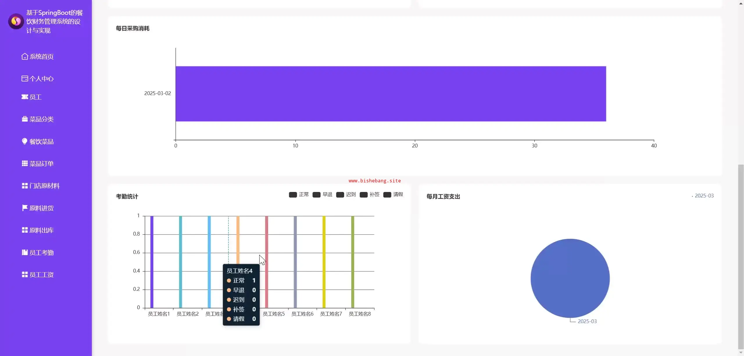Click the flag icon beside 原料进货
The width and height of the screenshot is (744, 356).
point(25,208)
